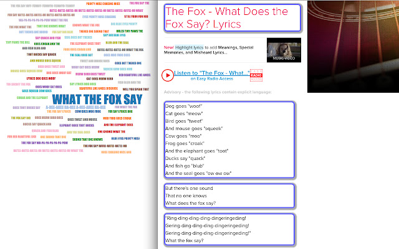
Task: Click lyric line 'Cat goes "meow"'
Action: click(x=184, y=113)
